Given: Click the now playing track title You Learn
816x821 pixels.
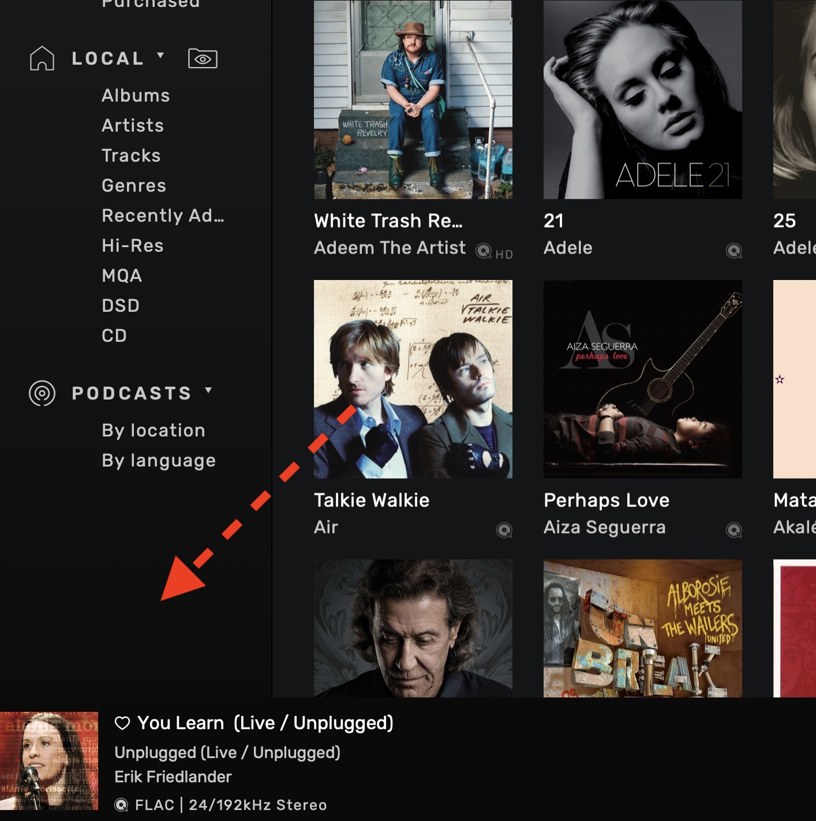Looking at the screenshot, I should tap(265, 723).
